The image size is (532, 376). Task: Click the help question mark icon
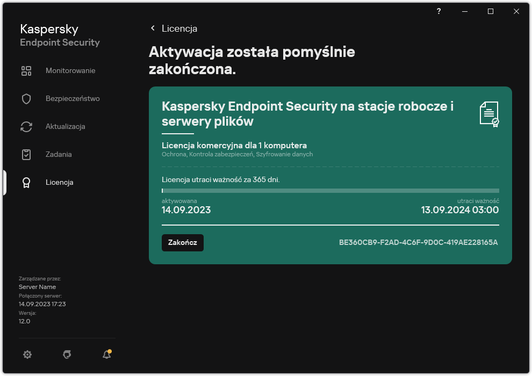point(438,11)
